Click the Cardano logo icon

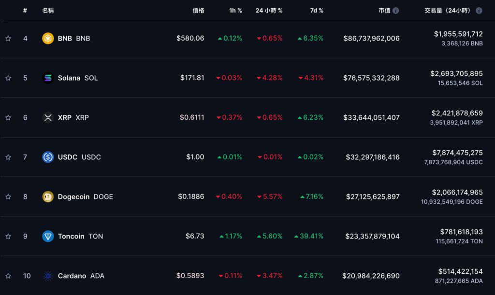pos(48,276)
